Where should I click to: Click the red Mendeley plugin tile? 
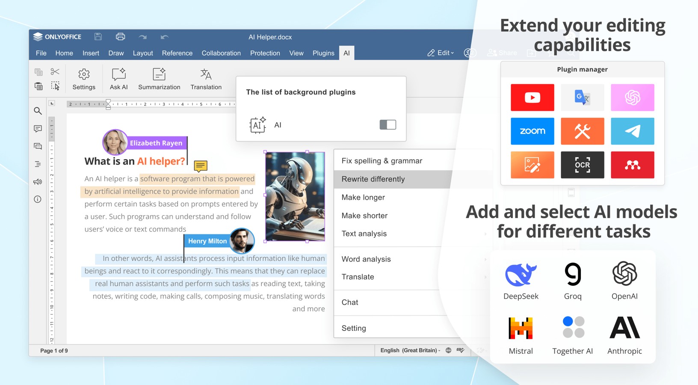(633, 165)
